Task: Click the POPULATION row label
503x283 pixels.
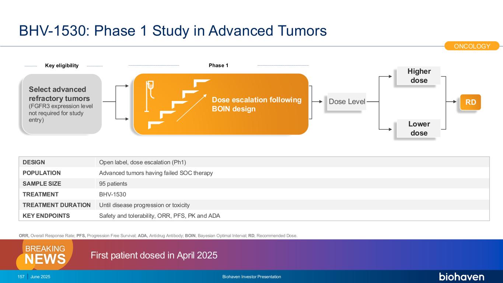Action: (42, 173)
